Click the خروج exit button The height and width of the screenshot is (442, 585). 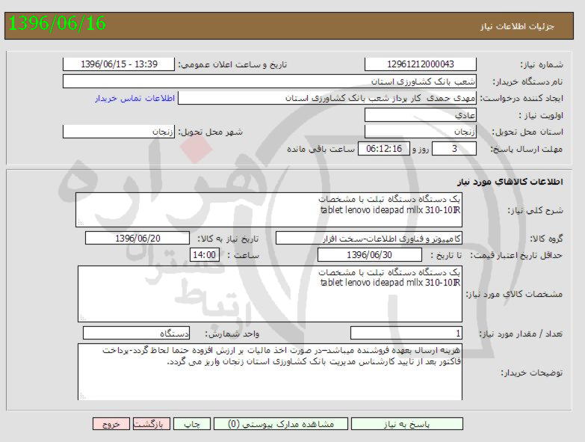click(x=111, y=424)
